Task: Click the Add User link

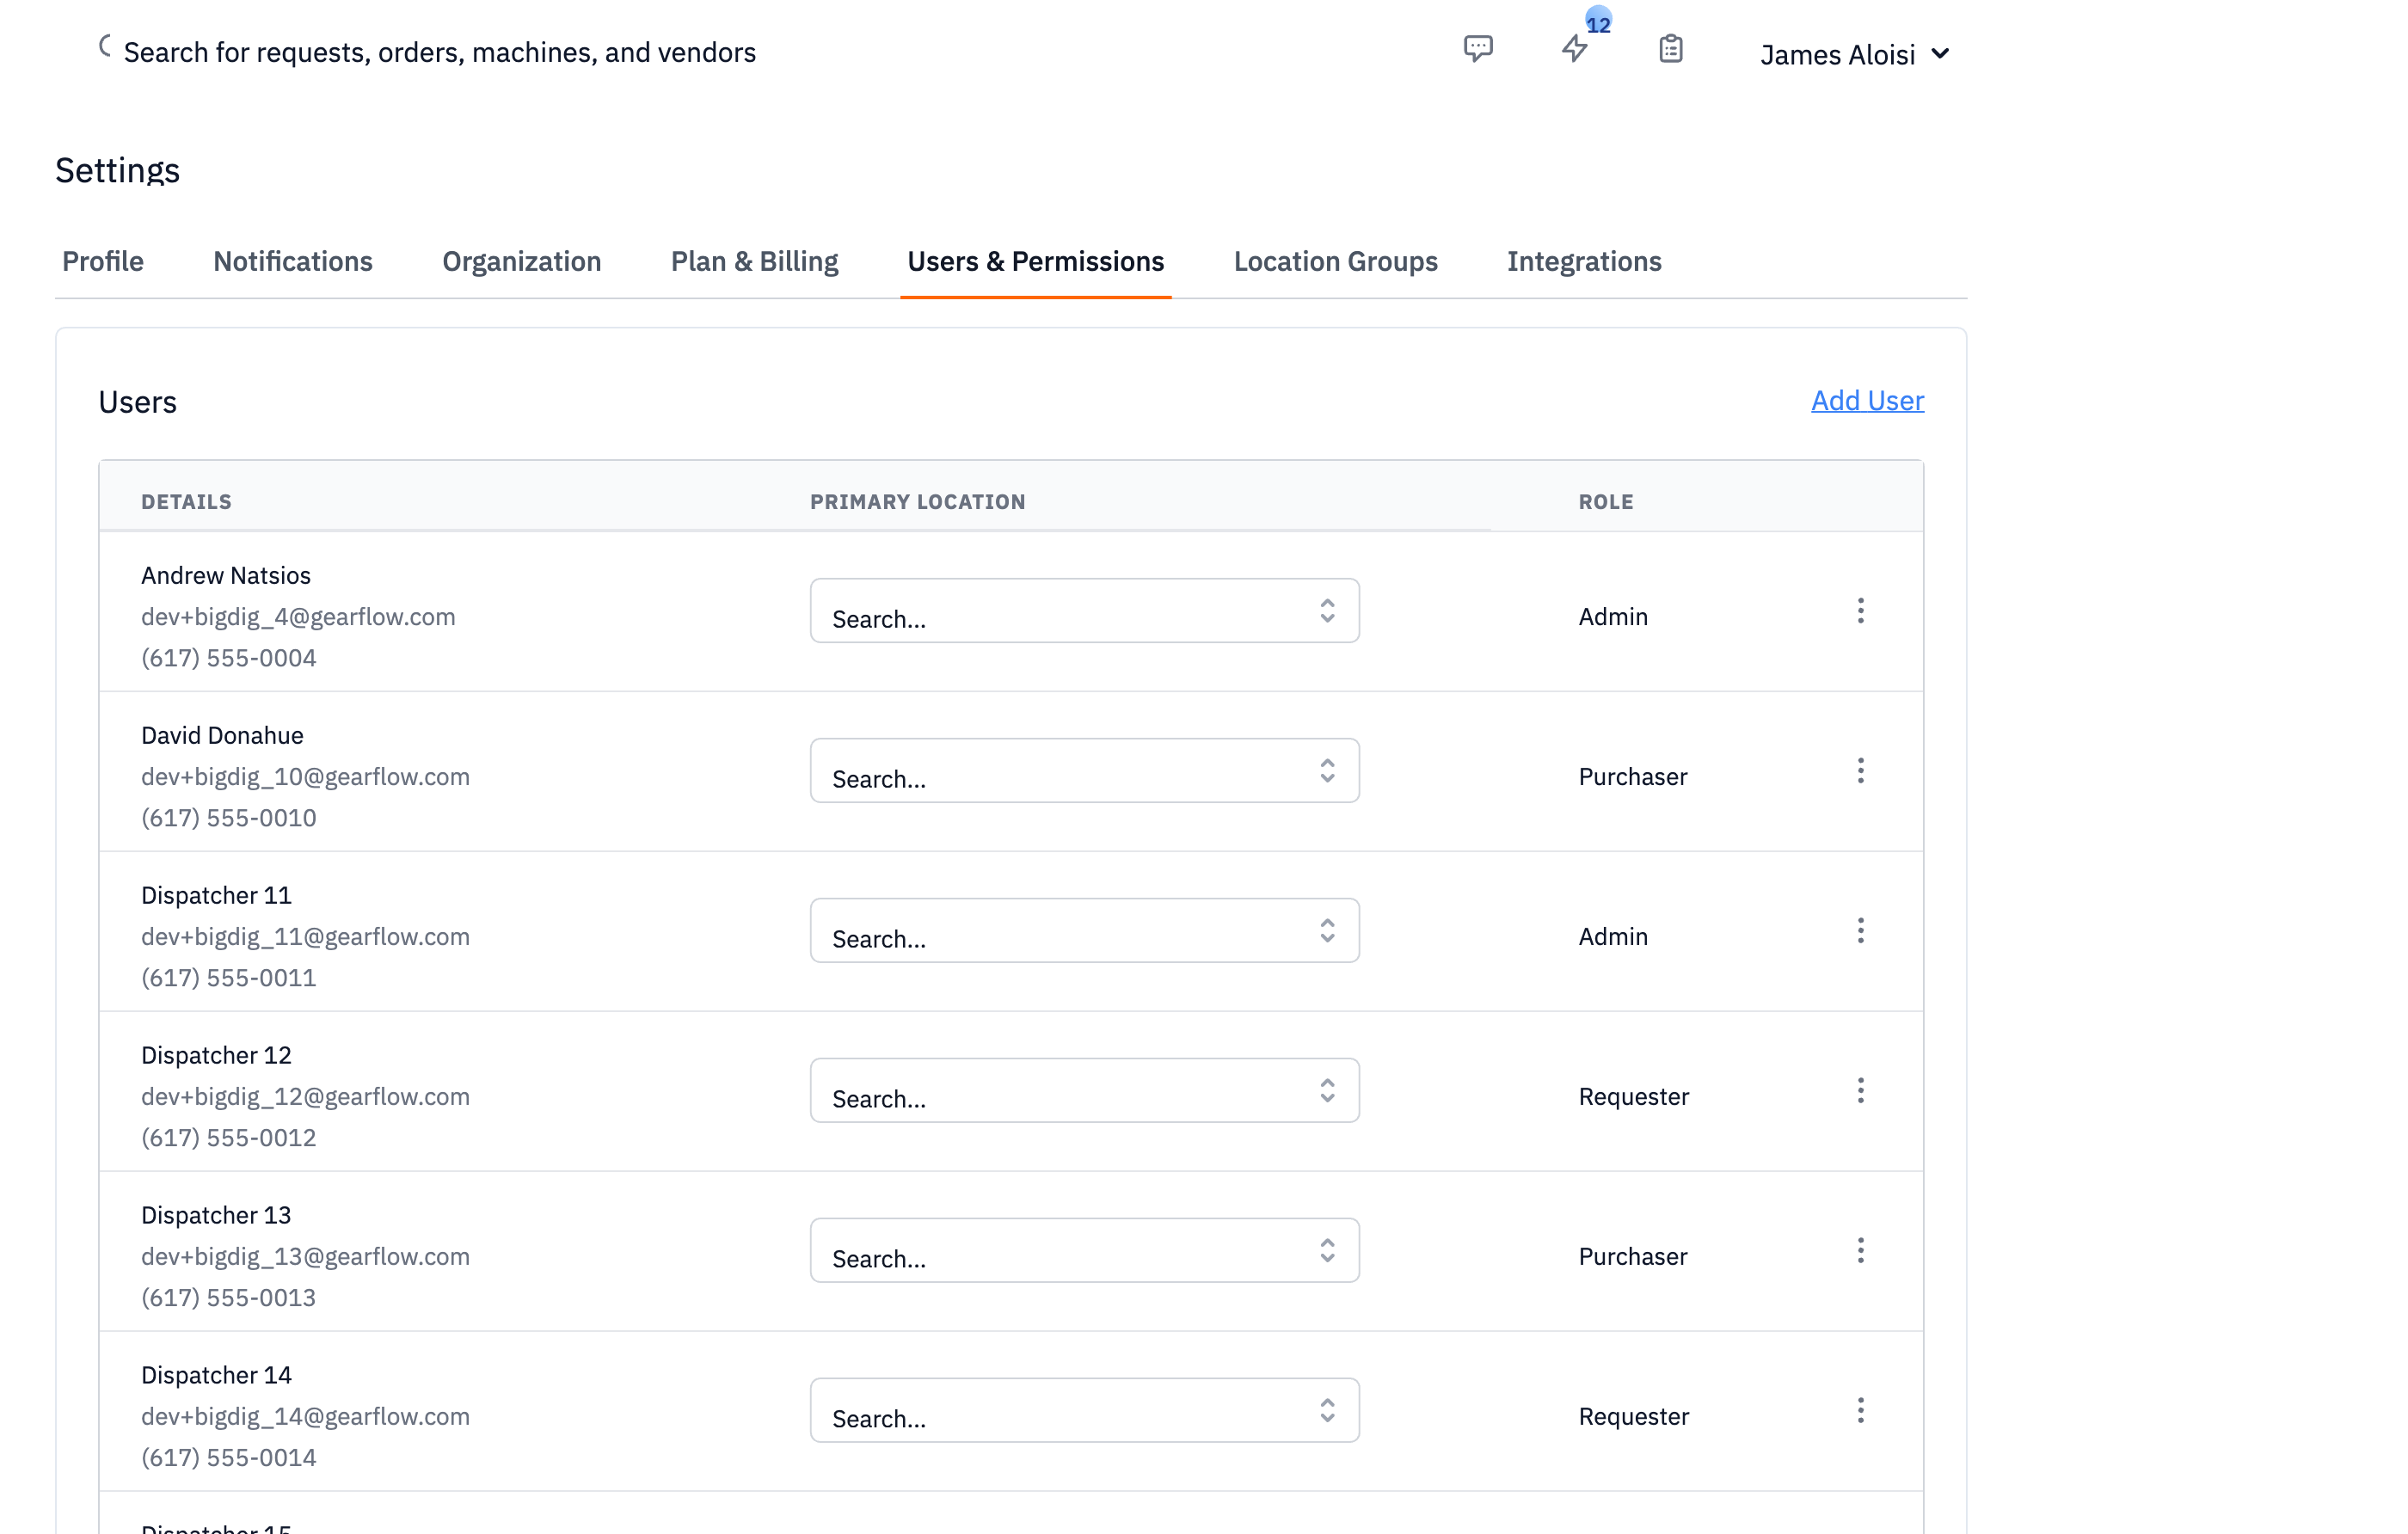Action: click(1867, 401)
